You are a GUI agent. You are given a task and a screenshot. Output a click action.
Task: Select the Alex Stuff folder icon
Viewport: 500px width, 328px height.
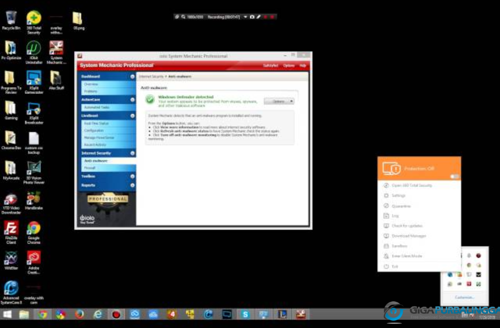(56, 80)
